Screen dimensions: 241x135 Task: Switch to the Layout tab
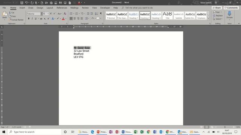pyautogui.click(x=50, y=7)
